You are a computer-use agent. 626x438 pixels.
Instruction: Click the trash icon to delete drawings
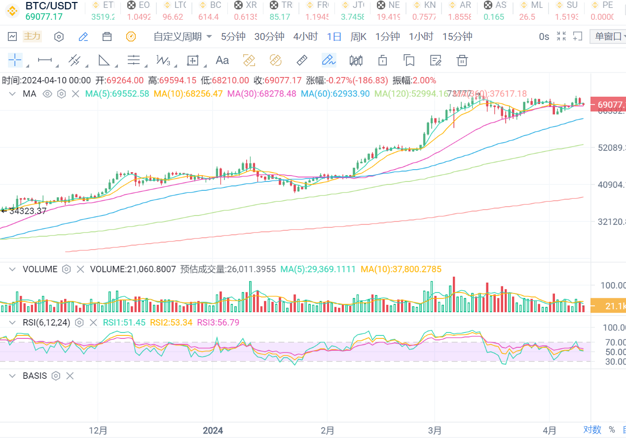coord(462,61)
